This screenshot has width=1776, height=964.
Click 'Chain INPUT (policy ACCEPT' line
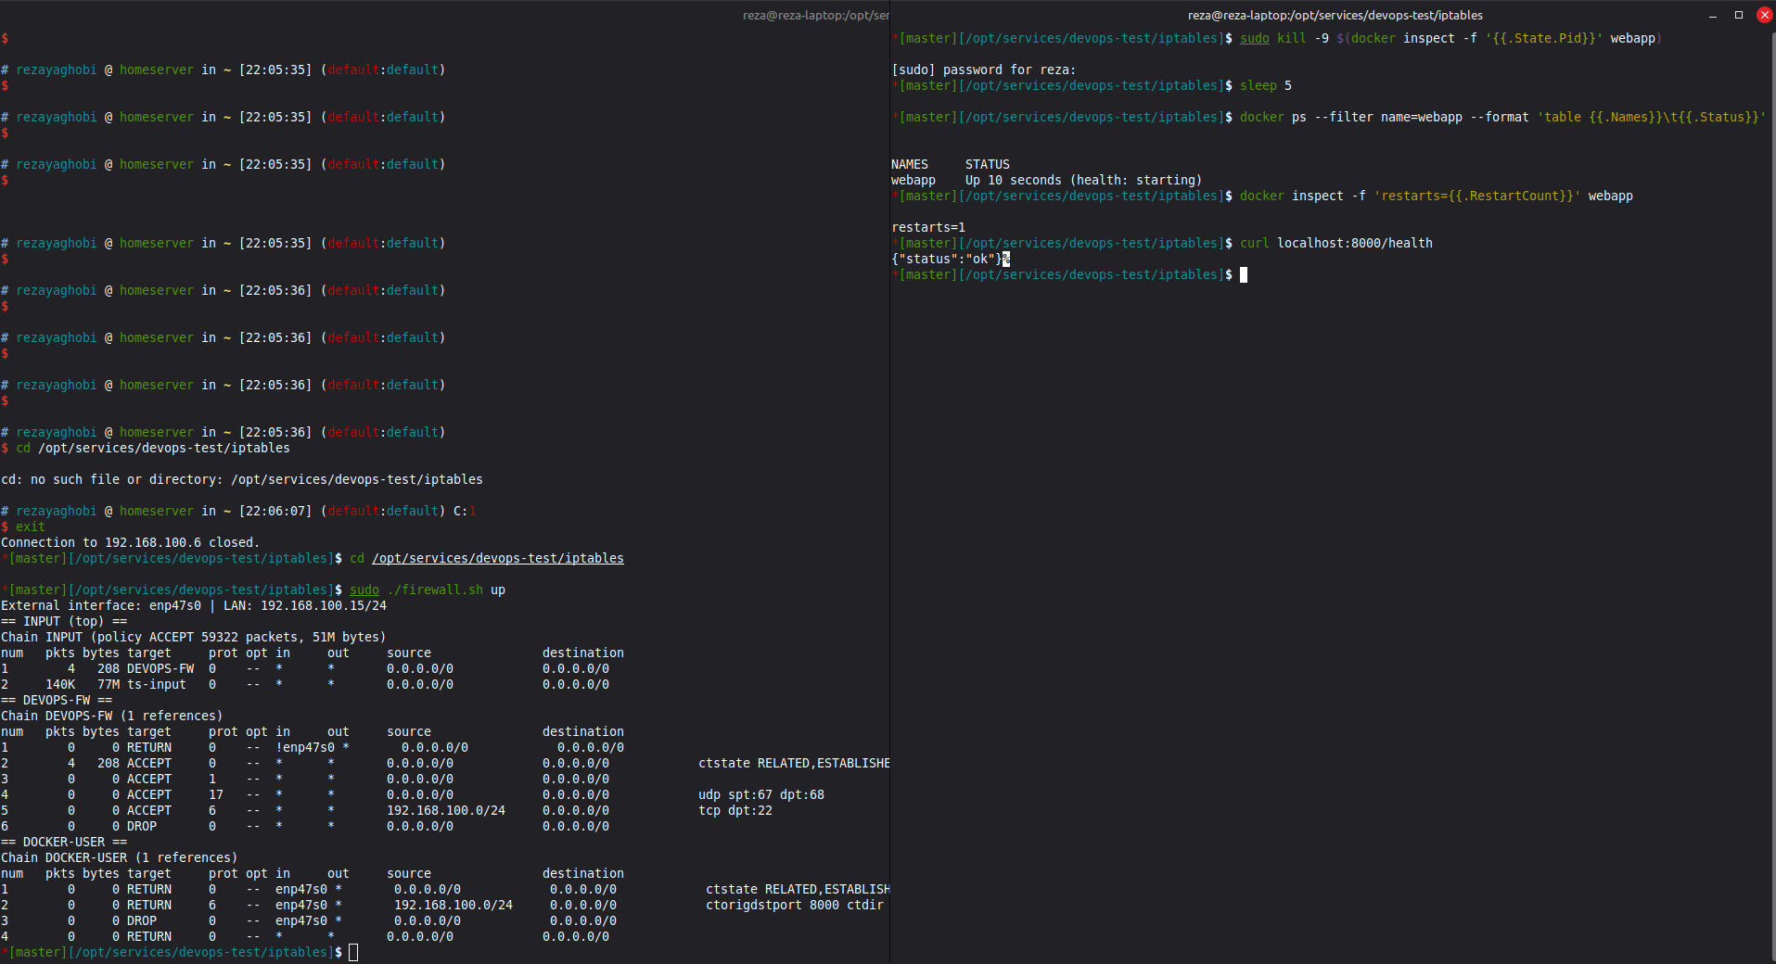pyautogui.click(x=194, y=637)
